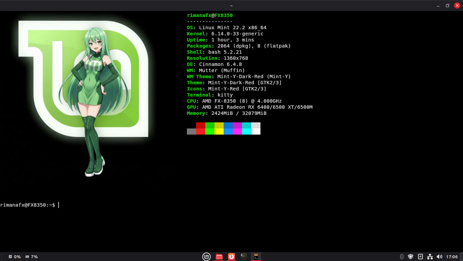The image size is (463, 261).
Task: Open the red folder file manager
Action: click(219, 257)
